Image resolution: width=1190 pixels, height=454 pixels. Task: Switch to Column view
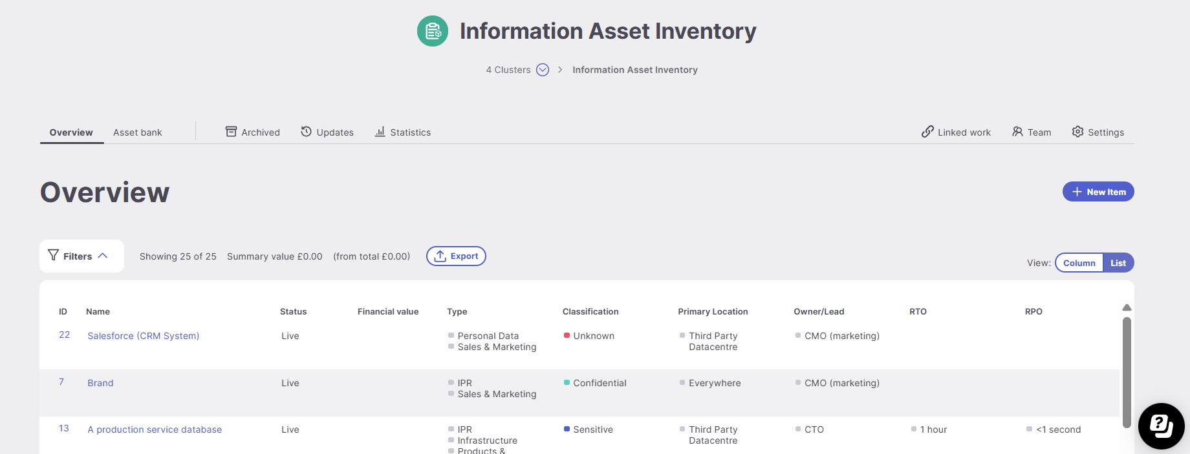pos(1079,263)
